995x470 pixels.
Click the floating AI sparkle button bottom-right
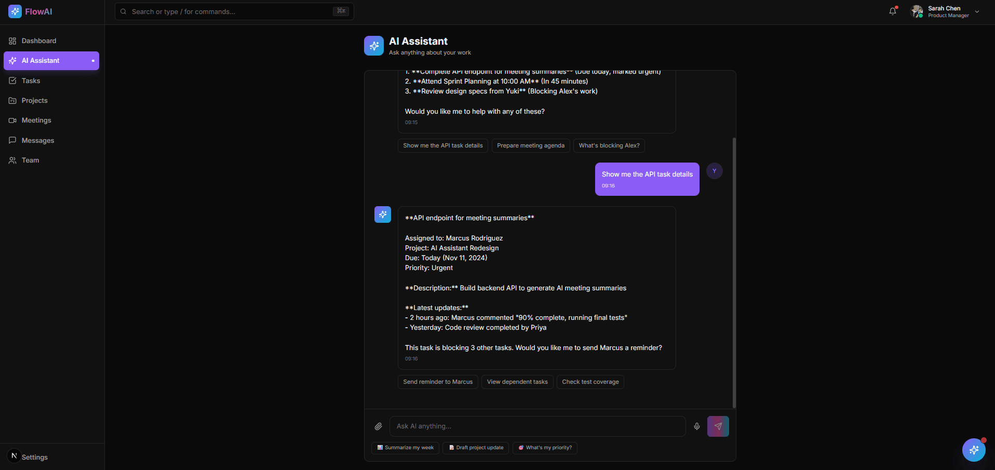pyautogui.click(x=974, y=450)
